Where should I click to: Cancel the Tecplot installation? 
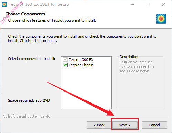[154, 125]
